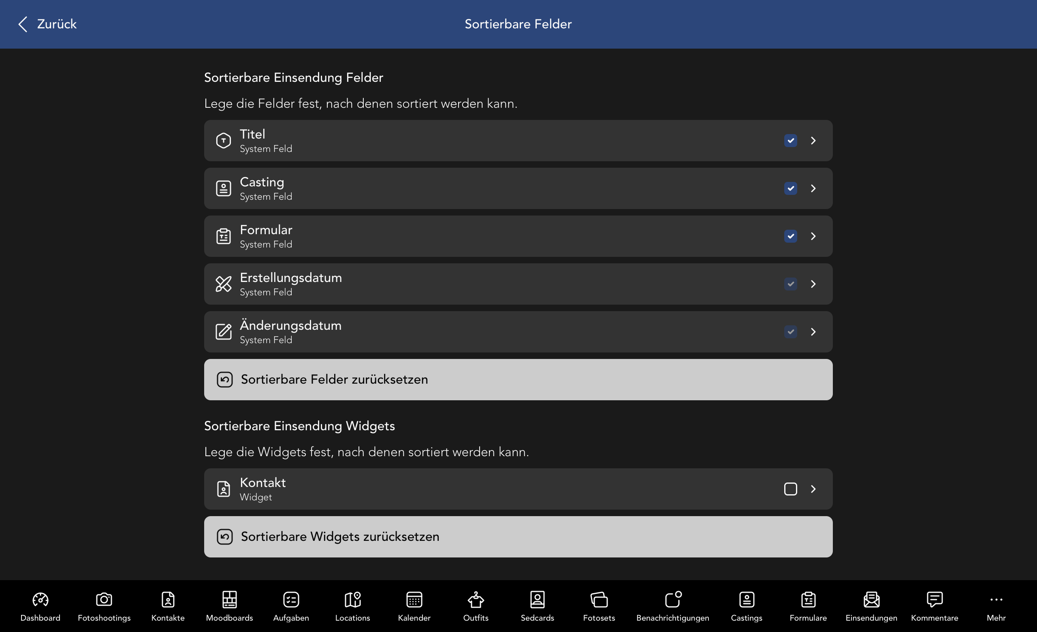Screen dimensions: 1037x632
Task: Click Zurück back button text
Action: point(57,24)
